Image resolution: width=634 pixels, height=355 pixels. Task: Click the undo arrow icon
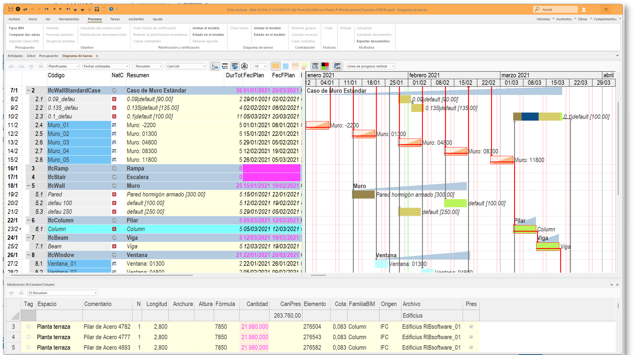(x=33, y=9)
